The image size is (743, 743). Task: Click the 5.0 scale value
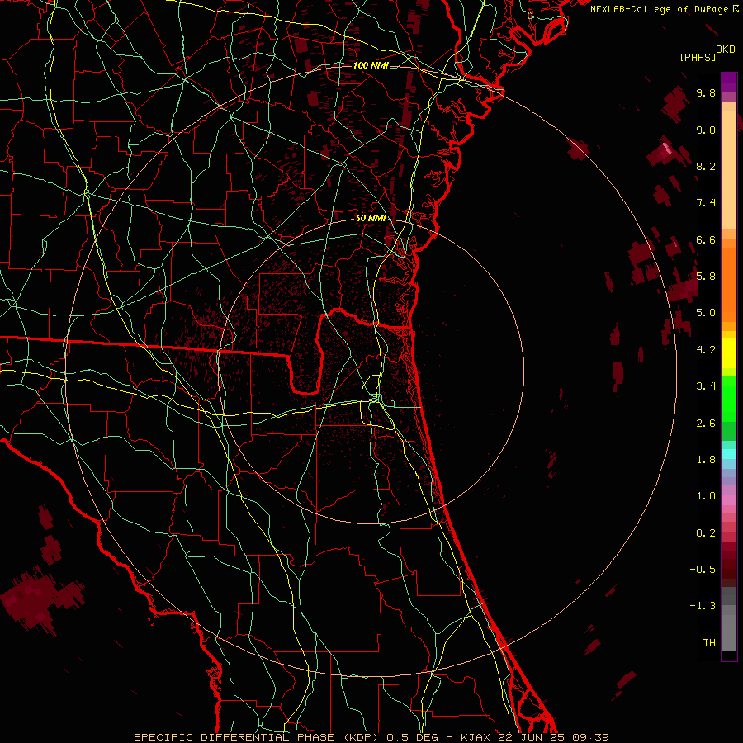pos(706,313)
